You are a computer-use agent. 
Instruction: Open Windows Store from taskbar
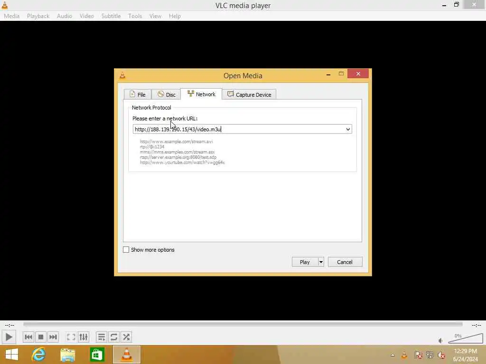pos(97,355)
